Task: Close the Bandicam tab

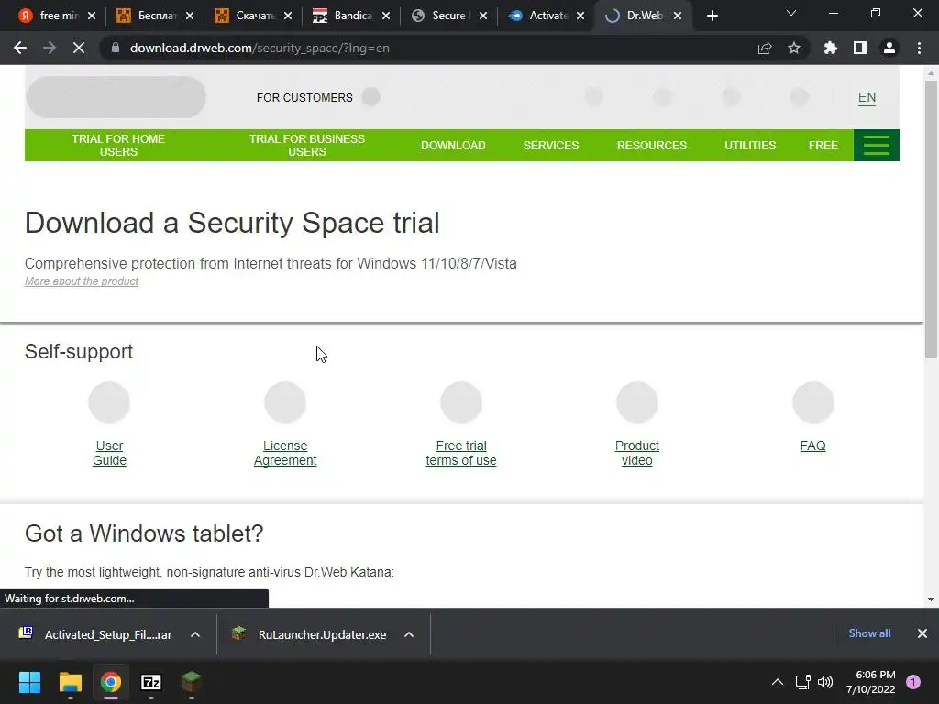Action: [x=386, y=16]
